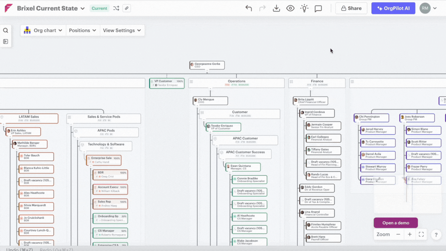Select the Connie Bradtke card

250,180
